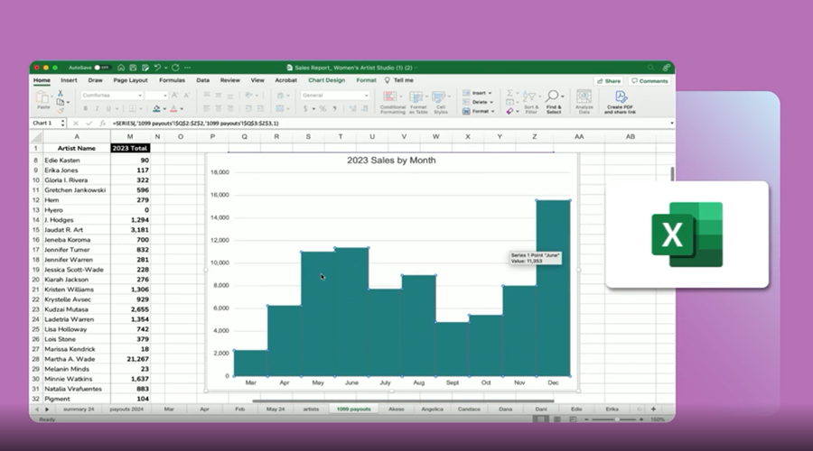The width and height of the screenshot is (813, 451).
Task: Toggle Italic formatting
Action: pos(97,109)
